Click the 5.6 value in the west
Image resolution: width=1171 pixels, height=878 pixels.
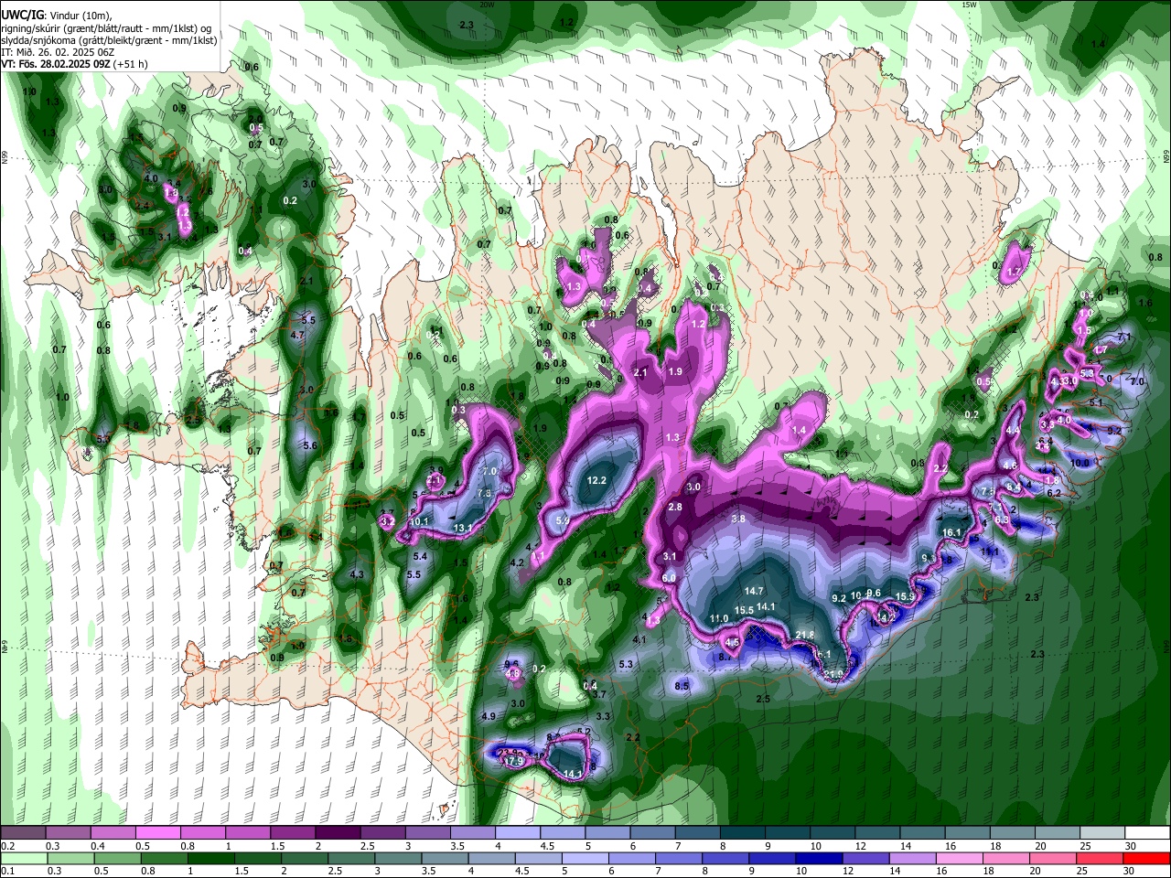(309, 445)
